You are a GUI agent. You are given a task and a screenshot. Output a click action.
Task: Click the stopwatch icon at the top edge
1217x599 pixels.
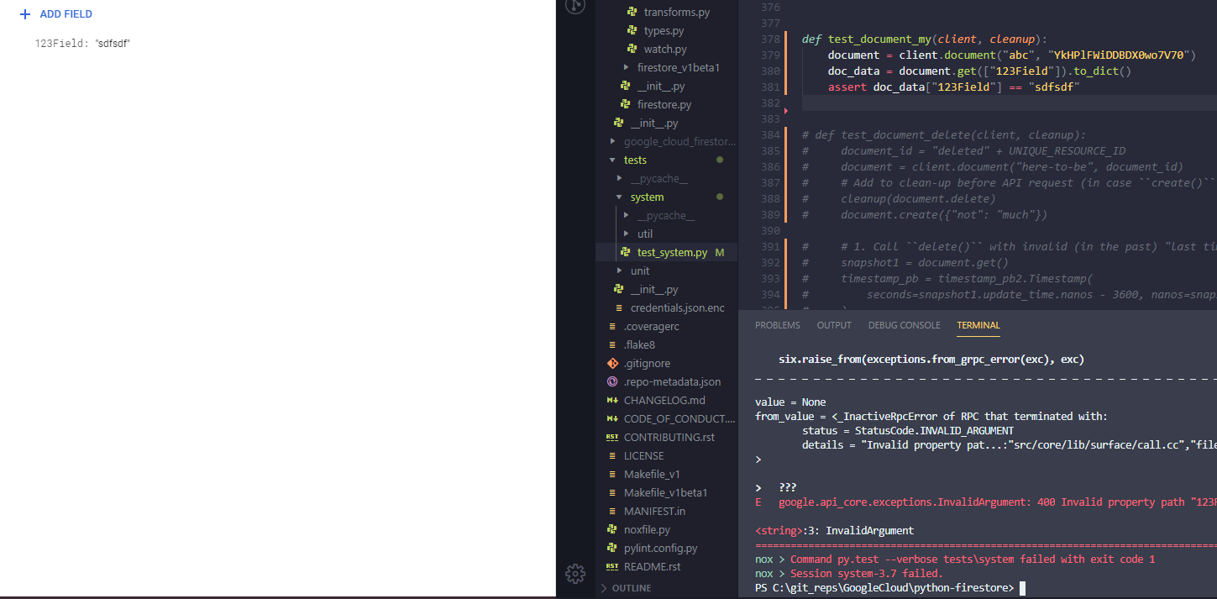[x=574, y=6]
